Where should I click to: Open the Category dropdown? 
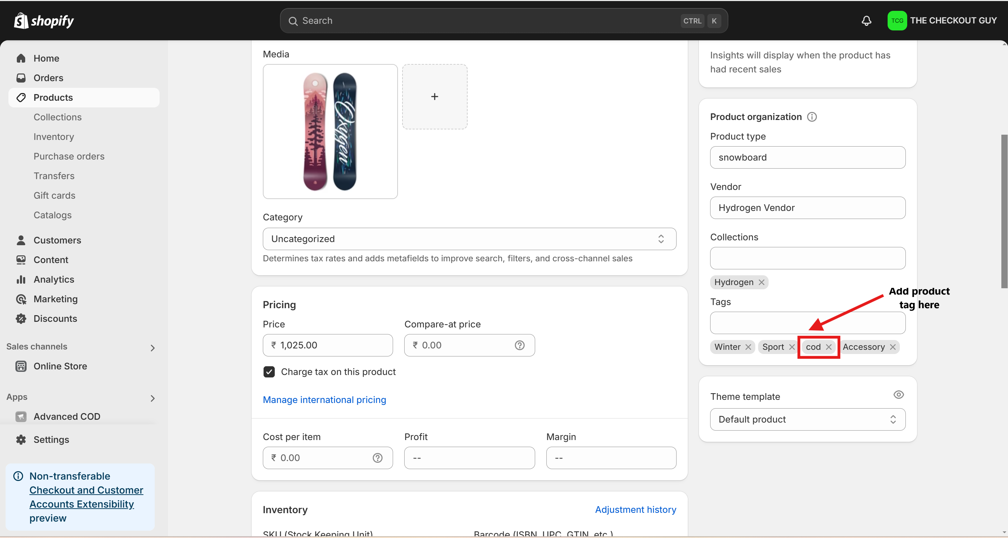[x=469, y=239]
